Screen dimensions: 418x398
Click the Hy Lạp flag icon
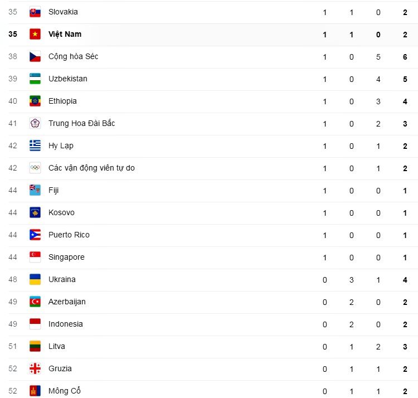[35, 145]
